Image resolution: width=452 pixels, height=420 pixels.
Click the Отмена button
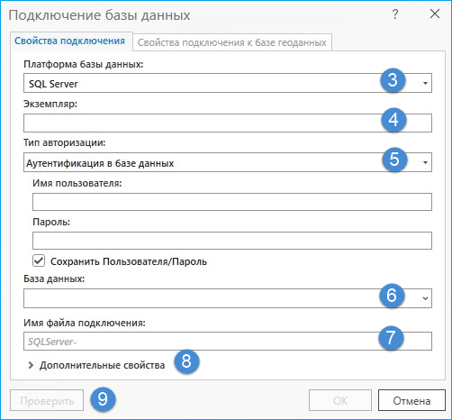411,400
